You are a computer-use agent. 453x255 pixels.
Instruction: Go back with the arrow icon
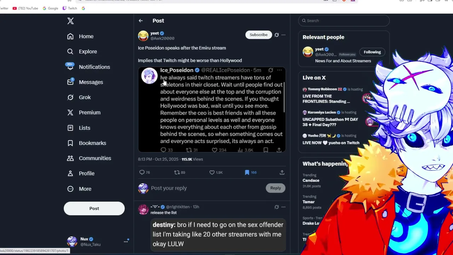pyautogui.click(x=141, y=21)
